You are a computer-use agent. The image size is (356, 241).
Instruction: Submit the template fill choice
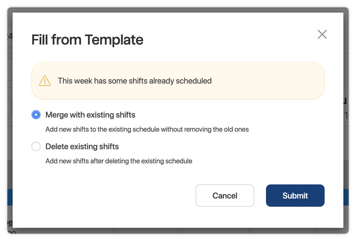pyautogui.click(x=295, y=196)
